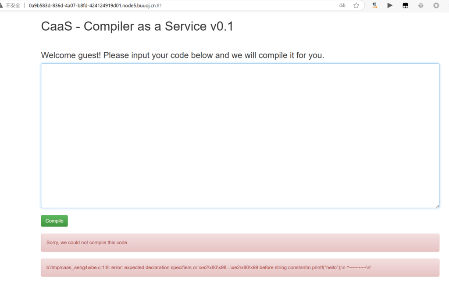
Task: Click the '不安全' security label
Action: click(x=13, y=6)
